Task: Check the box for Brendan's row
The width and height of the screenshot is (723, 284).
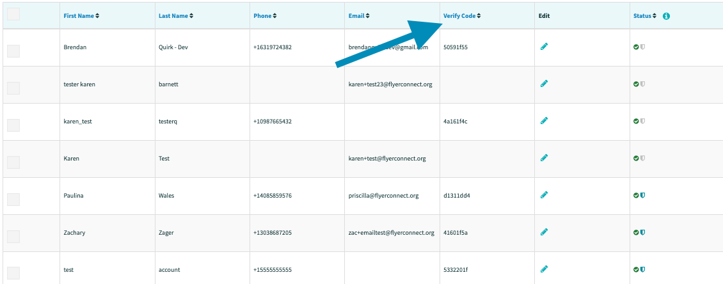Action: coord(13,51)
